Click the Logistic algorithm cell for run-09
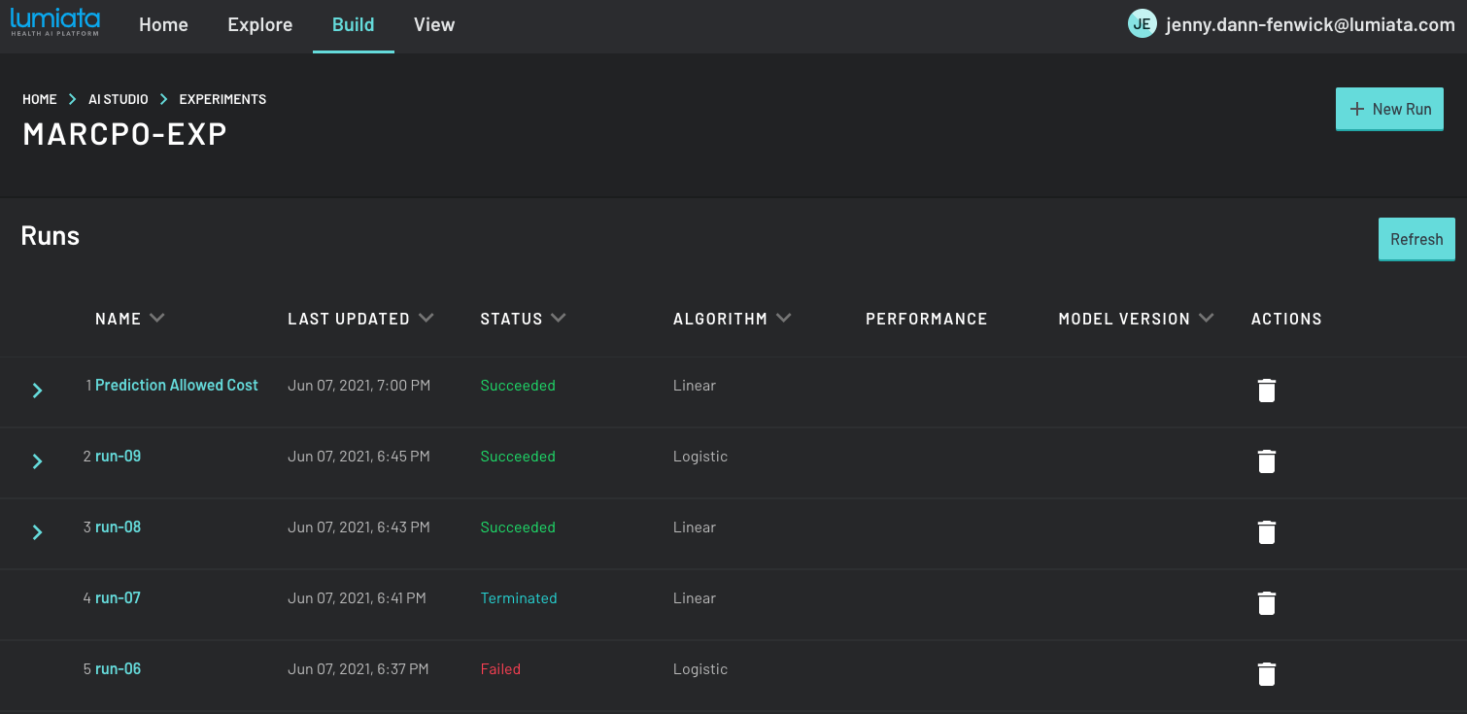This screenshot has width=1467, height=714. [x=700, y=457]
